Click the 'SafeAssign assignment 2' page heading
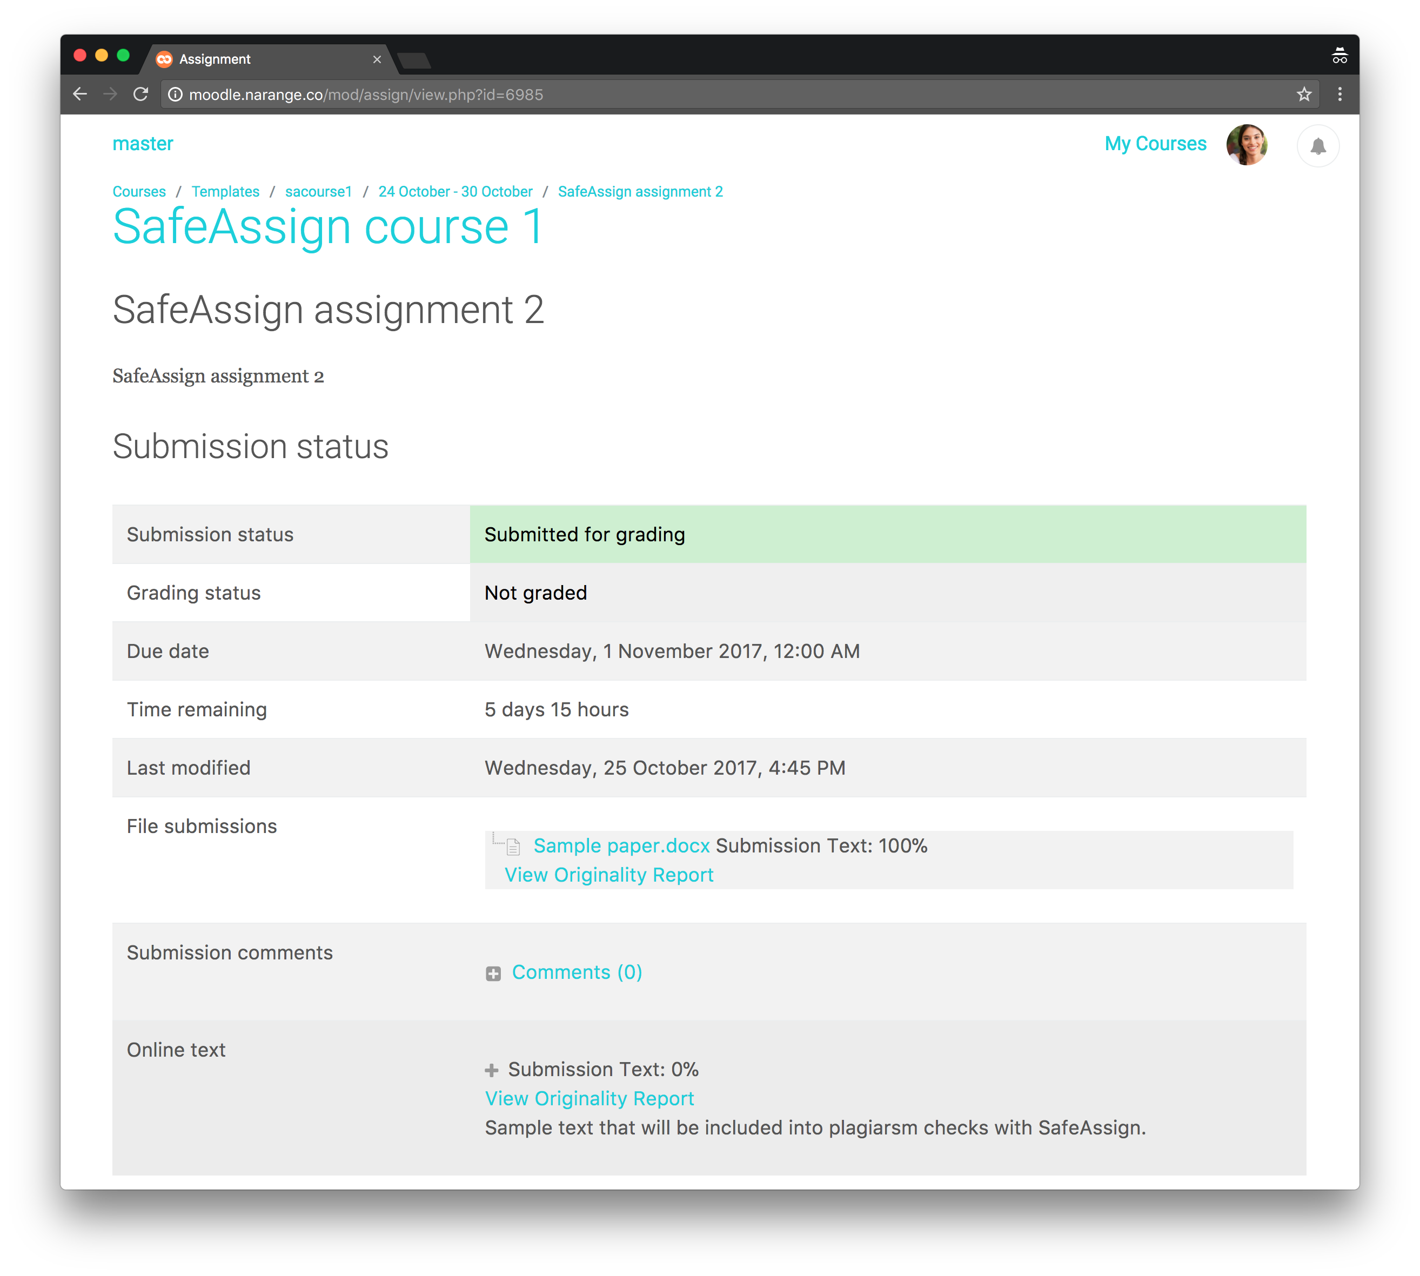This screenshot has width=1420, height=1276. pos(328,310)
